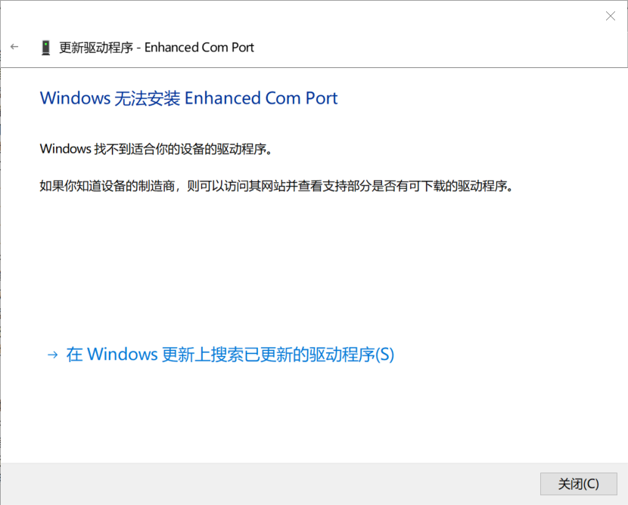Click the arrow icon before the Windows Update link
The height and width of the screenshot is (505, 628).
(52, 355)
